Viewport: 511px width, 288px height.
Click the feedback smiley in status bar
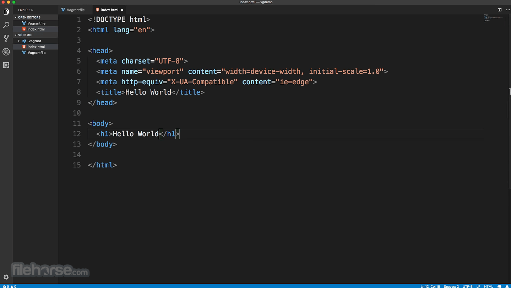point(499,286)
